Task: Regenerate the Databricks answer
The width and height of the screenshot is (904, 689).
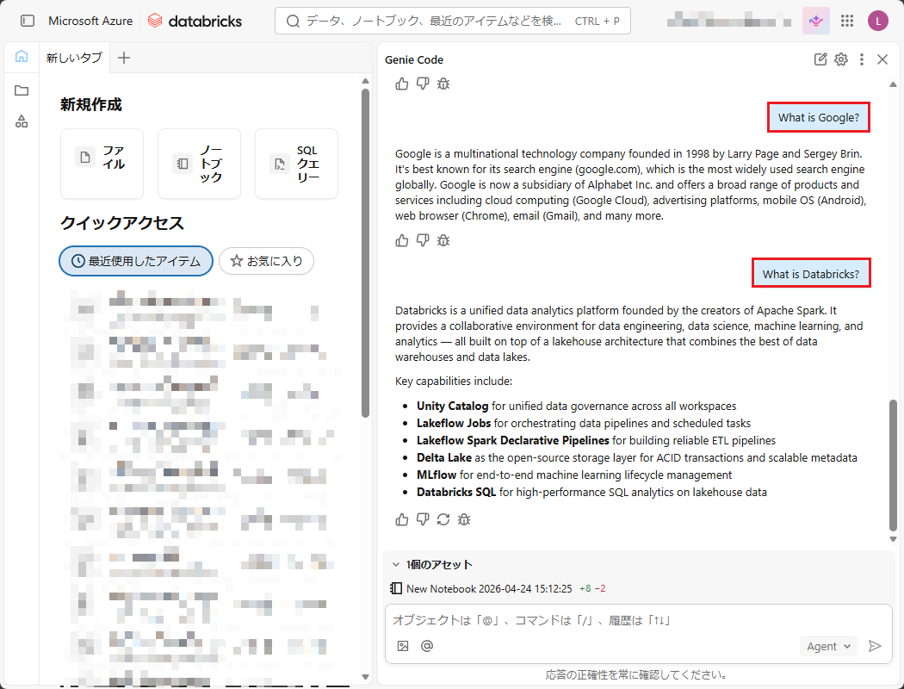Action: pos(443,519)
